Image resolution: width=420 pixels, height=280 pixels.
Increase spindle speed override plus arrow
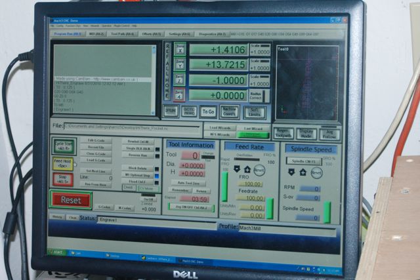point(303,172)
